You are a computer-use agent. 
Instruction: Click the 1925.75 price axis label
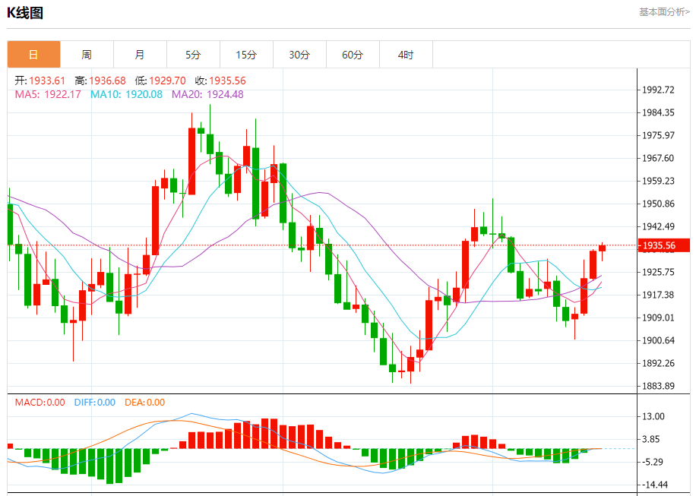coord(658,273)
